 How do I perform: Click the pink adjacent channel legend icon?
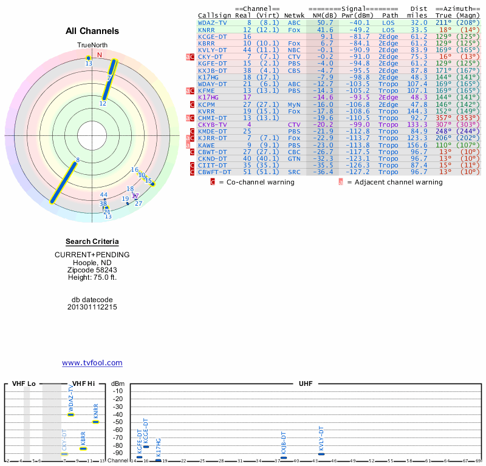pyautogui.click(x=341, y=181)
